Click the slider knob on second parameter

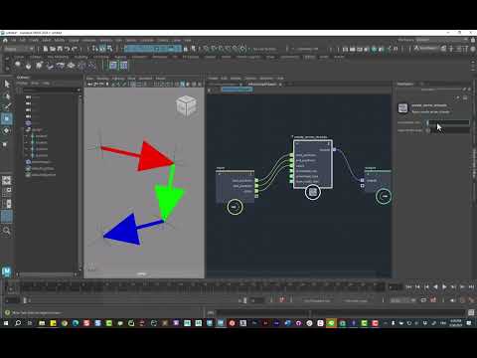pyautogui.click(x=428, y=130)
